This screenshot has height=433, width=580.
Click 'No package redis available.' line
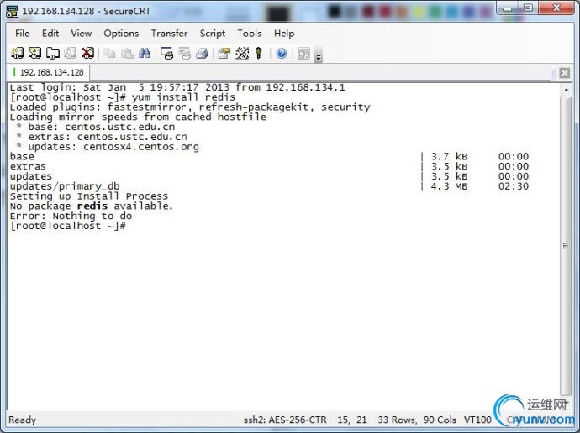coord(92,206)
